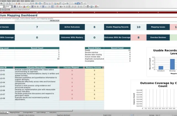
Task: Click the Cut scissors icon
Action: pos(7,4)
